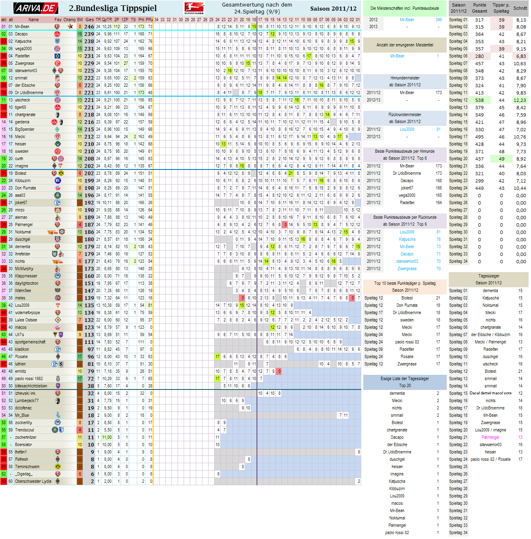Viewport: 531px width, 539px height.
Task: Click the eagle crest in WahnSee's row
Action: (x=57, y=290)
